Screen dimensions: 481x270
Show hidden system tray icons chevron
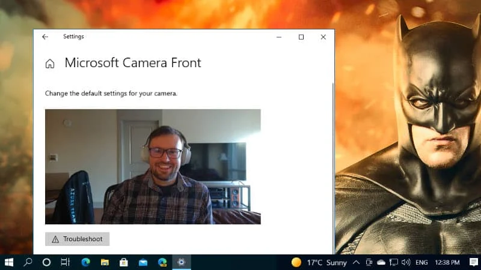(x=356, y=262)
